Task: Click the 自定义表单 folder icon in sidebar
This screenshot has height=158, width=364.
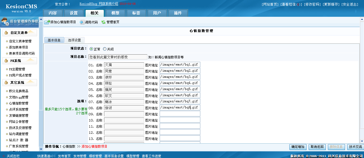Action: tap(6, 33)
